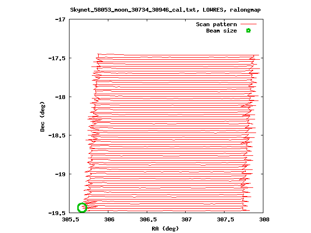Click the 'Beam size' legend label
Image resolution: width=311 pixels, height=233 pixels.
coord(222,31)
